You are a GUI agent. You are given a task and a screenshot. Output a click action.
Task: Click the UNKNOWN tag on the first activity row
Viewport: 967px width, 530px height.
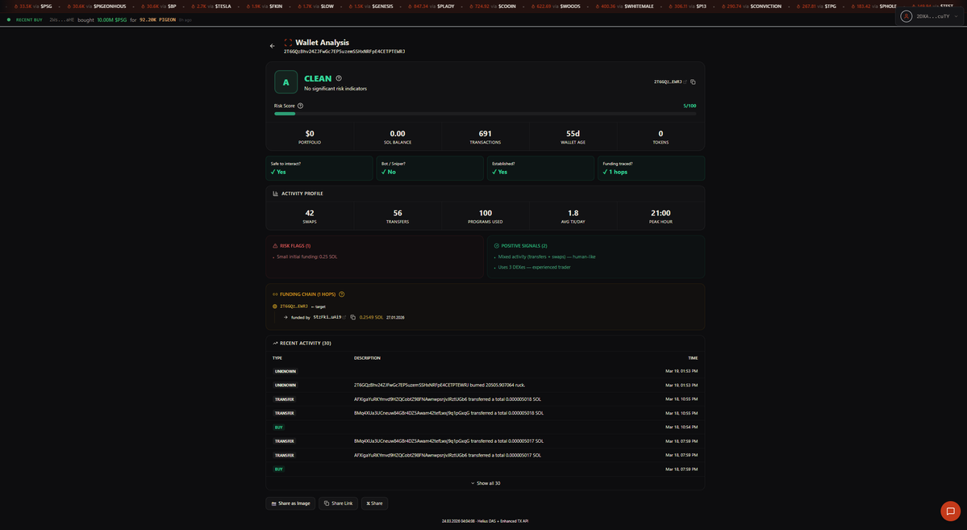[285, 371]
